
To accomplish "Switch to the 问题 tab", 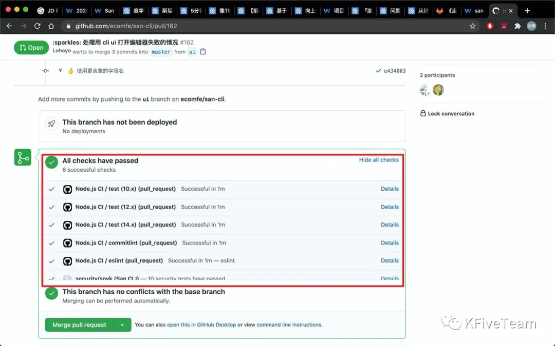I will click(391, 11).
